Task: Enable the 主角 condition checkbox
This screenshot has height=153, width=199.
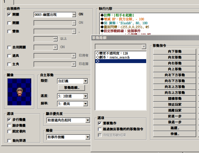Action: click(x=9, y=64)
